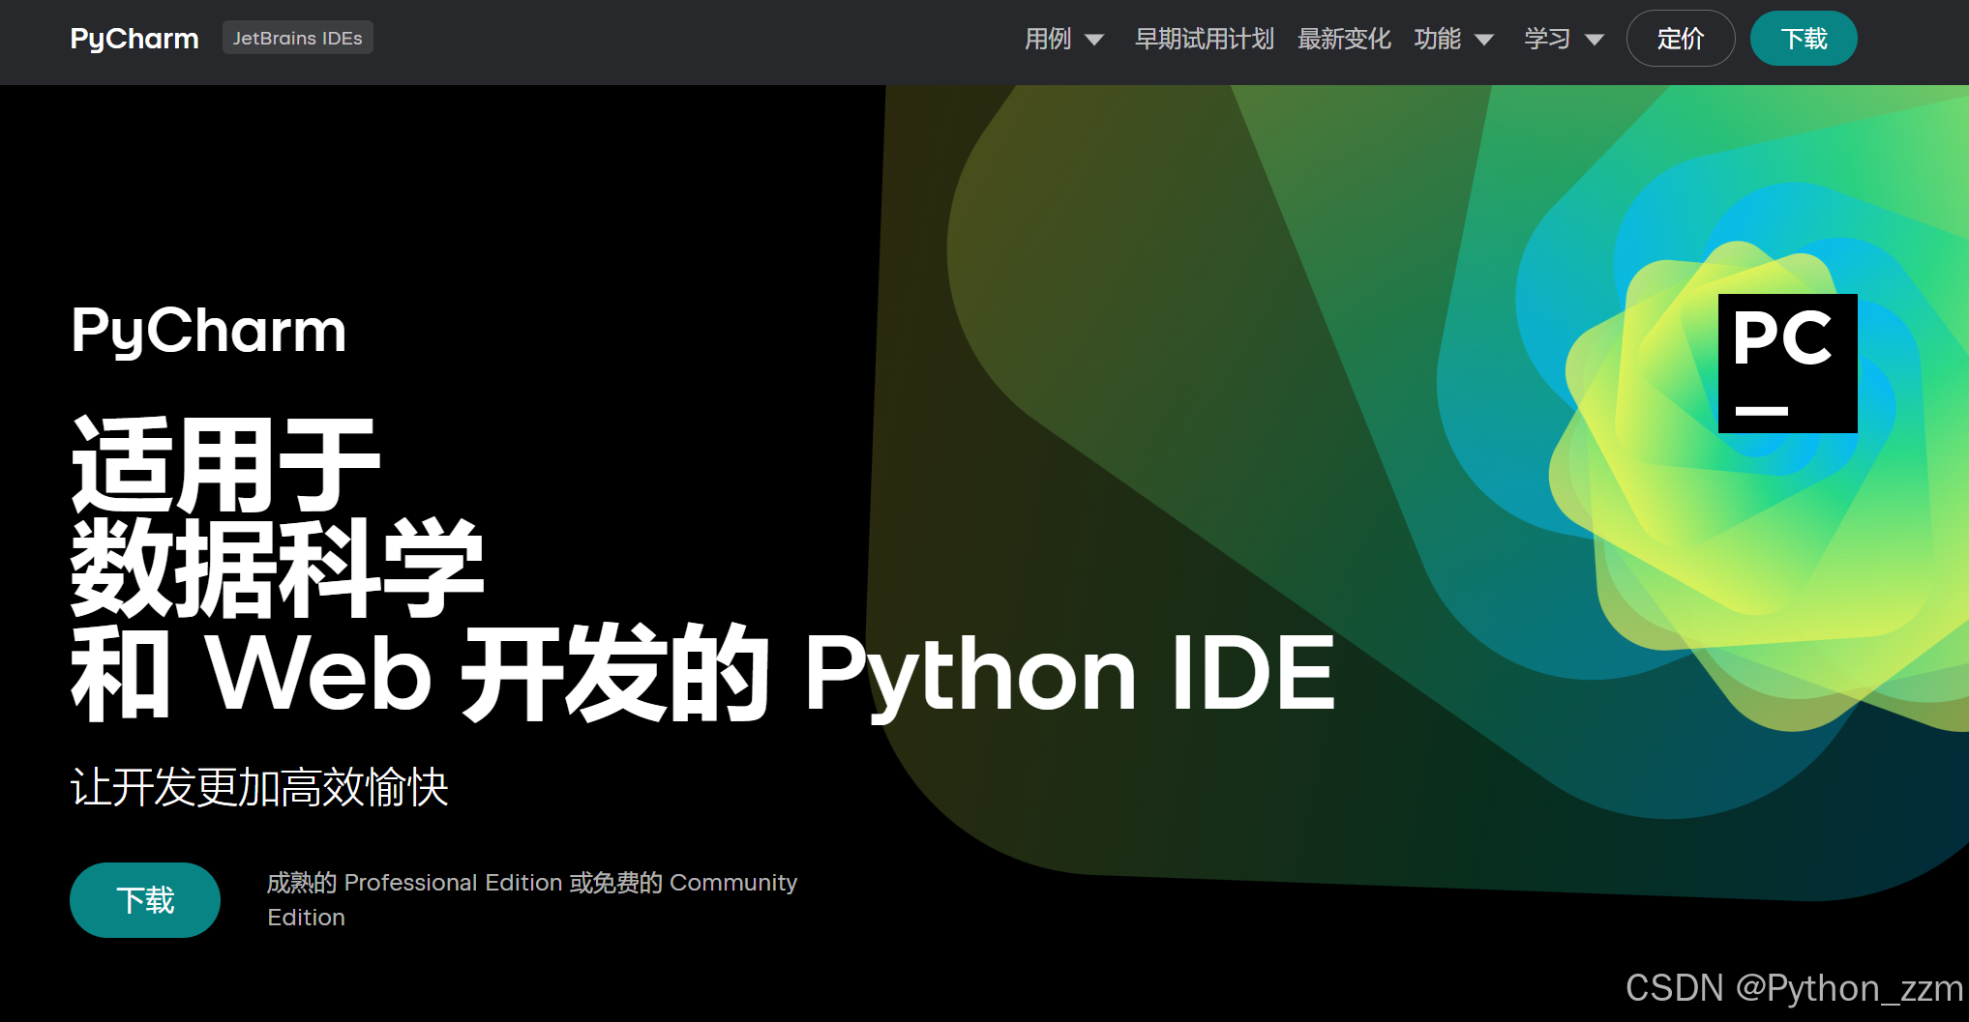The image size is (1969, 1022).
Task: Open the 学习 menu
Action: pyautogui.click(x=1547, y=39)
